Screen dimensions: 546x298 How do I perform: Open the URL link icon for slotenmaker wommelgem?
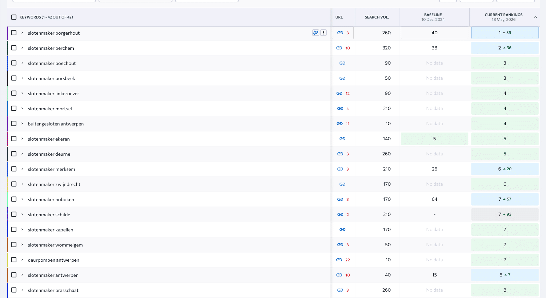(340, 245)
